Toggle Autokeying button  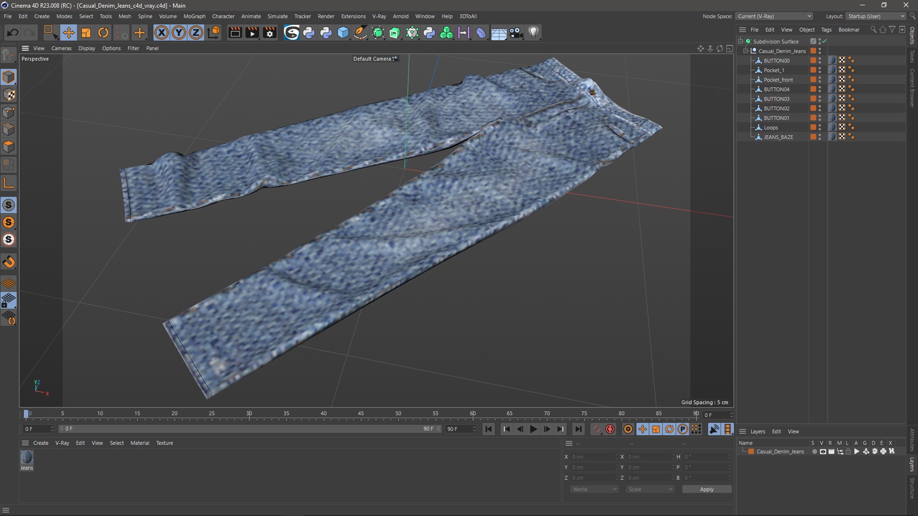coord(610,429)
